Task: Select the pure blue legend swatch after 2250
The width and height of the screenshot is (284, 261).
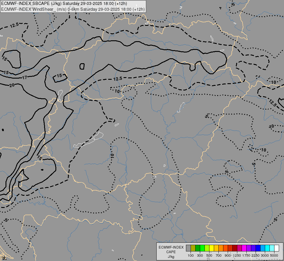Action: pos(258,248)
